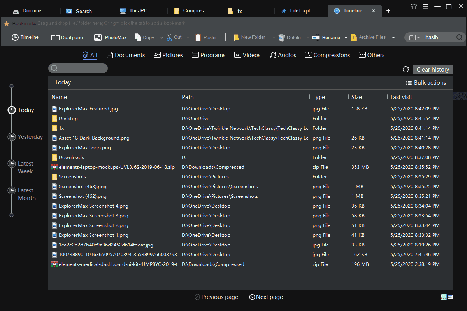This screenshot has height=311, width=467.
Task: Click the Bookmarks star icon
Action: [7, 23]
